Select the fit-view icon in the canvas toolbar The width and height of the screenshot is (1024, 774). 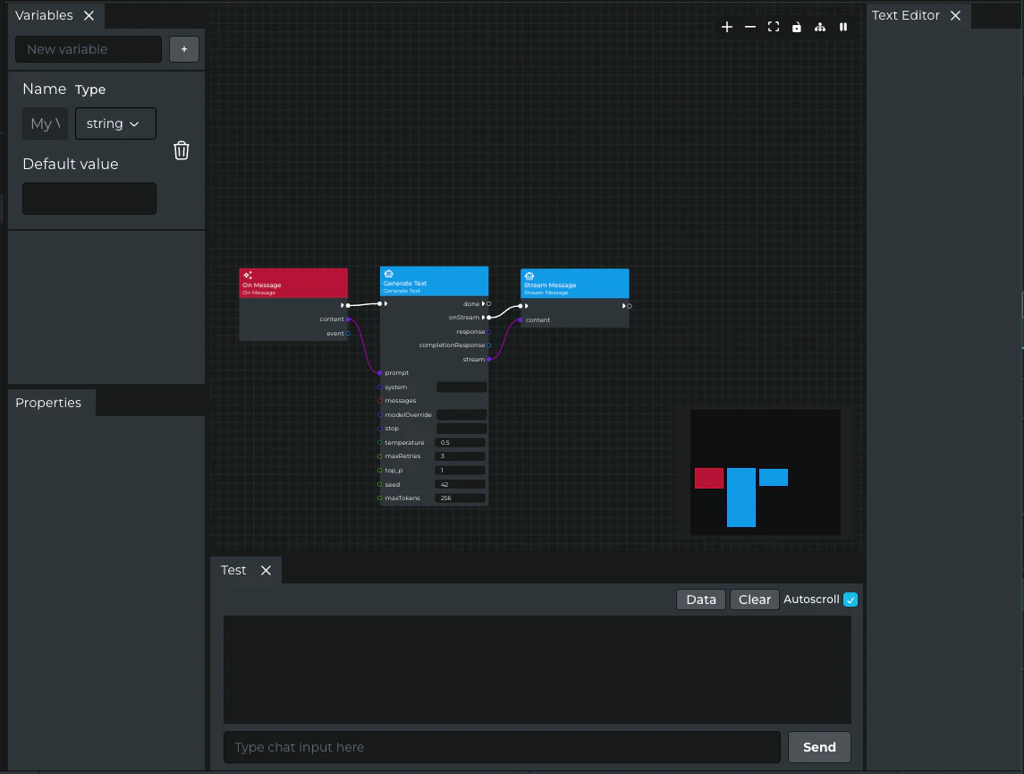774,27
